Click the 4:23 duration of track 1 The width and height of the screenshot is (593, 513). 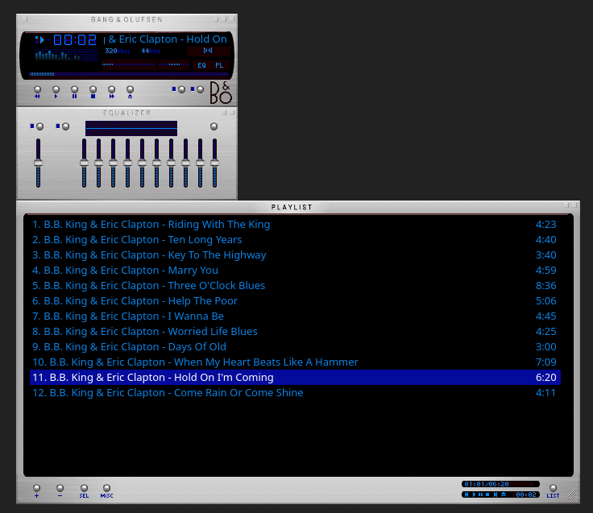[545, 225]
